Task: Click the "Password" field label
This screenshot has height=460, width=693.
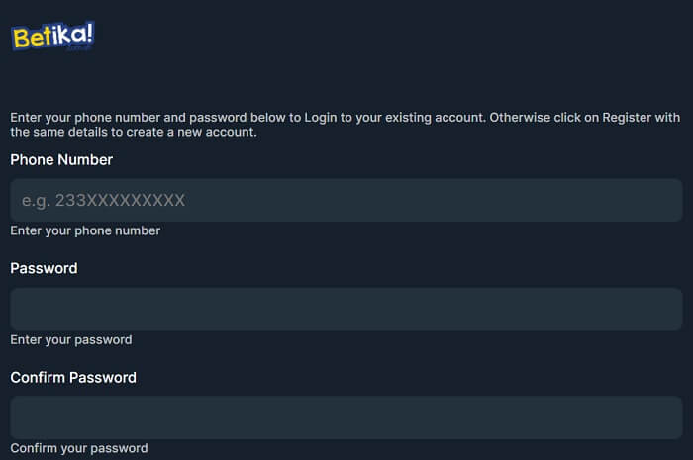Action: click(44, 268)
